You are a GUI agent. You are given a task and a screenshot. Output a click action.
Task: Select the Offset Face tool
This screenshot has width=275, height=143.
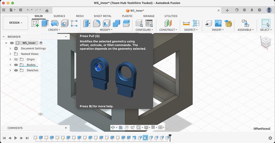pos(126,23)
